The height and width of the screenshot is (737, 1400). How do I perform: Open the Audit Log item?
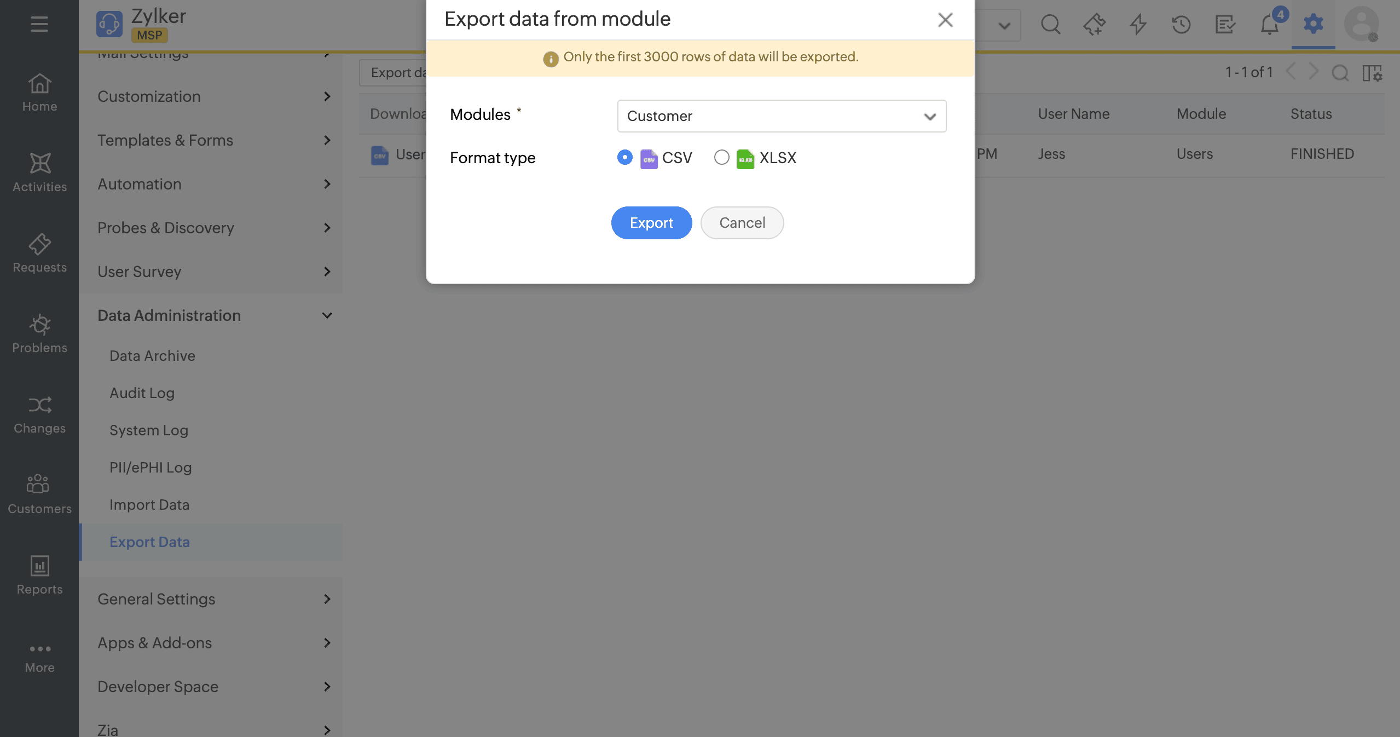142,393
